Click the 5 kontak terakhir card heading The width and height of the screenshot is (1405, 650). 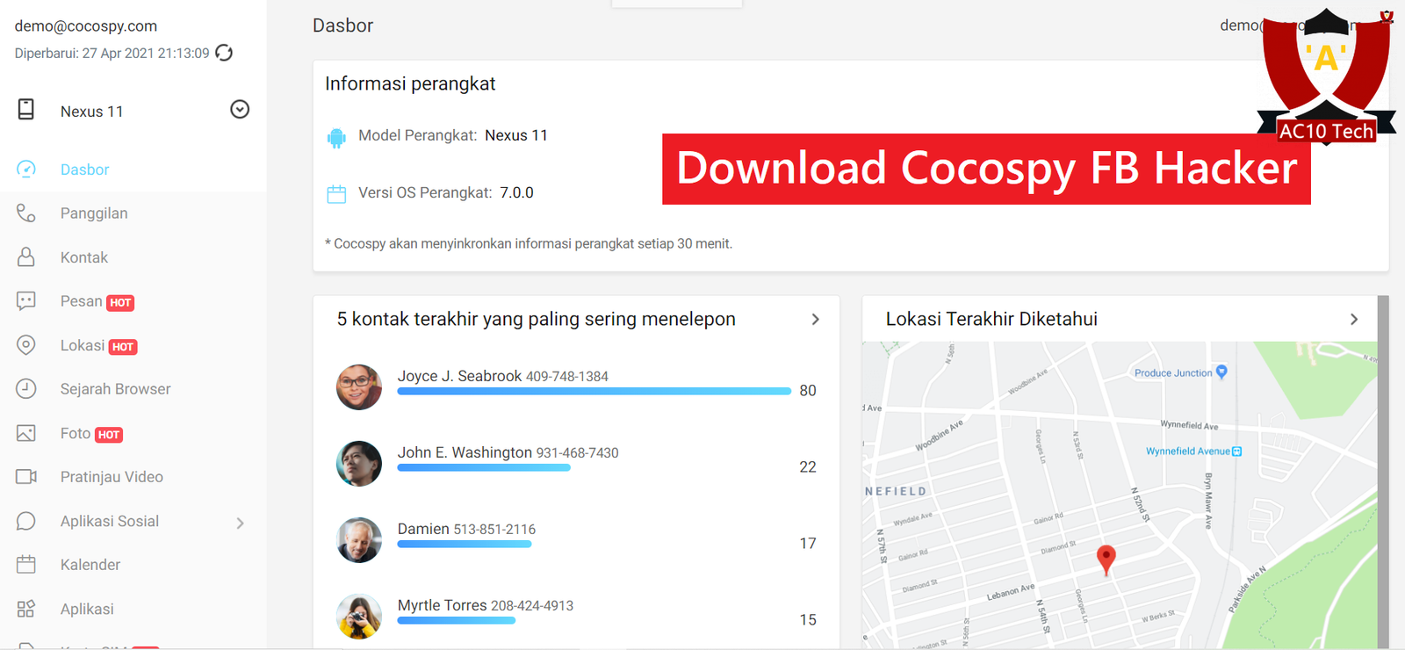tap(536, 320)
